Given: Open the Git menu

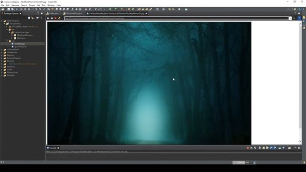Looking at the screenshot, I should (38, 5).
